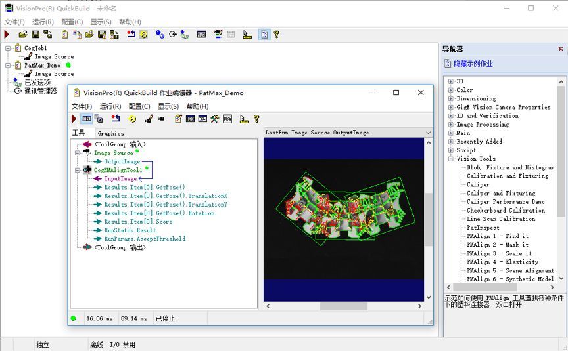Click the hammer and wrench tools icon

click(214, 119)
